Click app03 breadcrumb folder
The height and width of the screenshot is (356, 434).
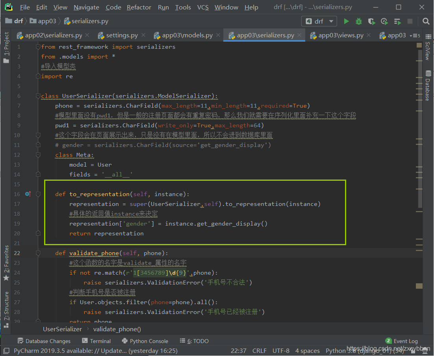click(43, 21)
